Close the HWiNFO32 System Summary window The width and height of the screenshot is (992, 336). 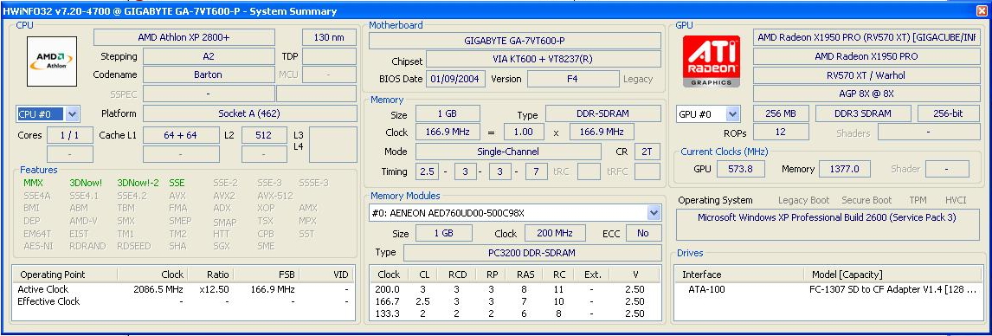tap(982, 10)
